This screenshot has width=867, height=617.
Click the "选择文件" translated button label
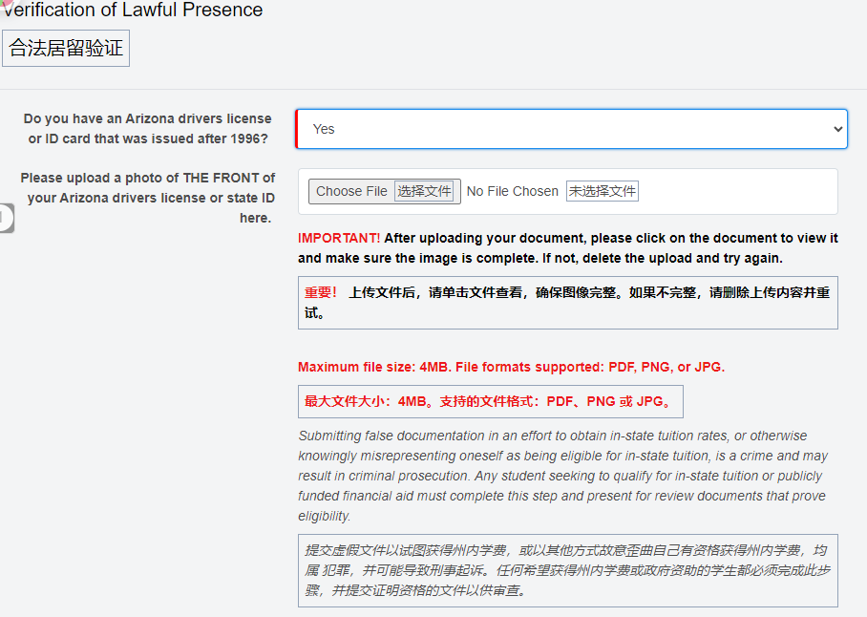pos(425,191)
